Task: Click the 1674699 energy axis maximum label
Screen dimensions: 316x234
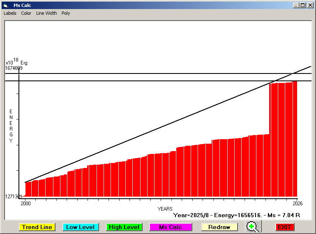Action: point(14,68)
